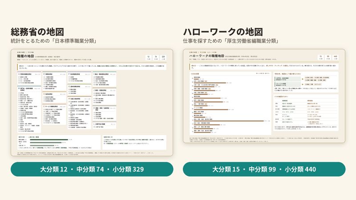Click the 74 stat box in left screenshot

(x=156, y=58)
